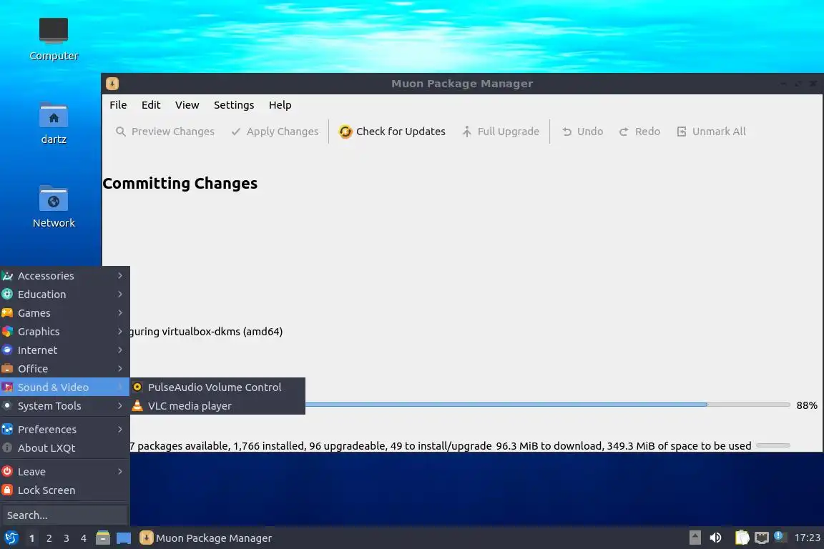Open the View menu
Viewport: 824px width, 549px height.
[x=187, y=105]
